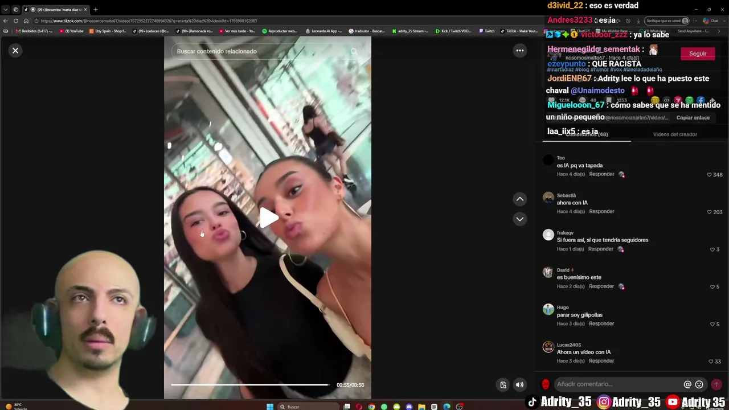Open the video's three-dot more options menu
Image resolution: width=729 pixels, height=410 pixels.
tap(520, 51)
